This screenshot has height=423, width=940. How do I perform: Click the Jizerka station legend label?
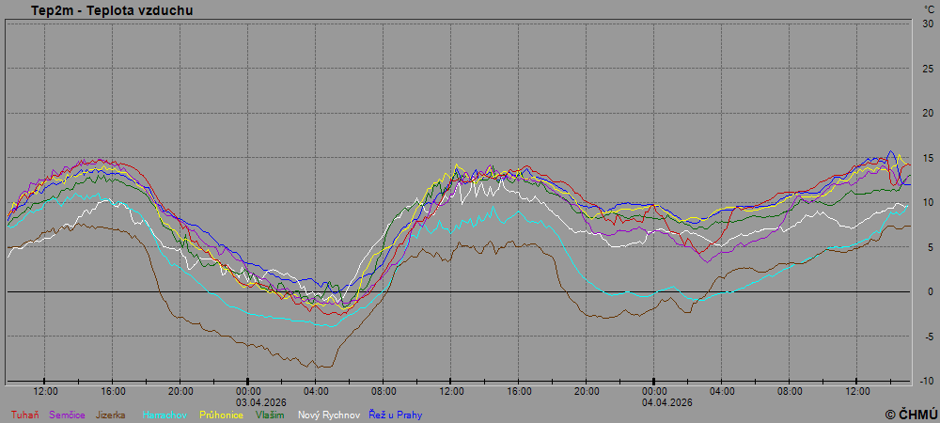tap(108, 415)
